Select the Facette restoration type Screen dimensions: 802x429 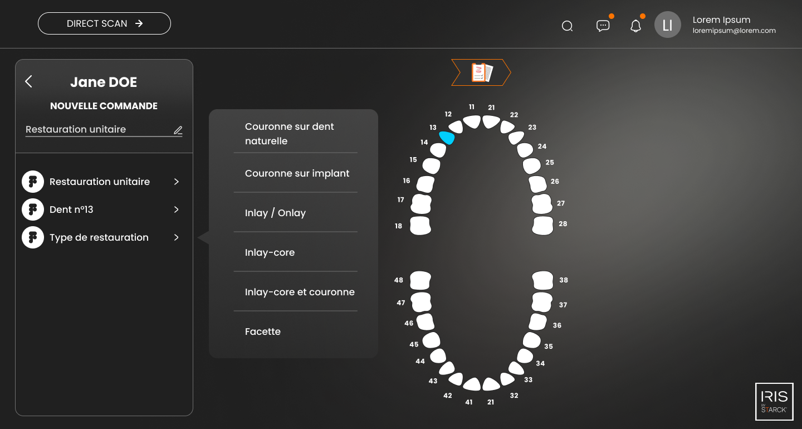tap(263, 331)
